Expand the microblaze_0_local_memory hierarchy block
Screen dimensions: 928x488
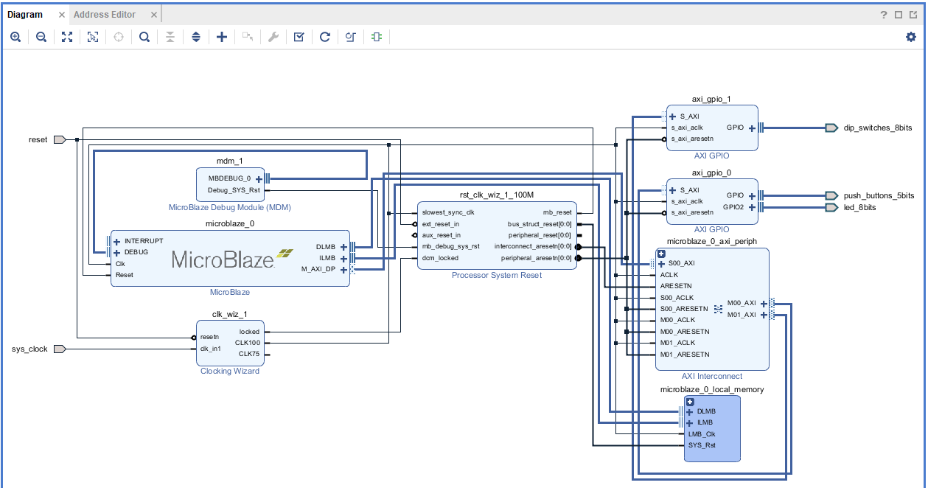coord(690,402)
